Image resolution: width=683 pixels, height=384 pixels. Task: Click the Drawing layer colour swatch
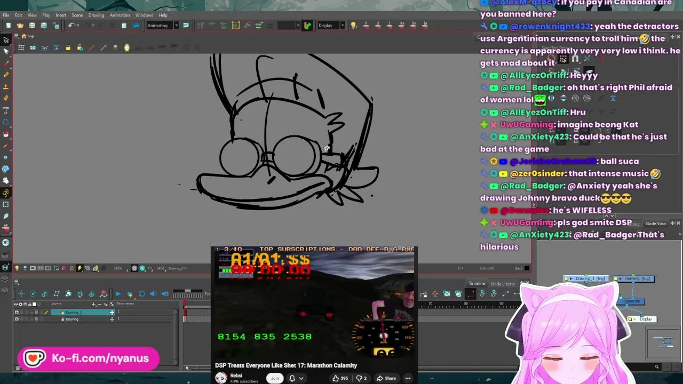(36, 319)
